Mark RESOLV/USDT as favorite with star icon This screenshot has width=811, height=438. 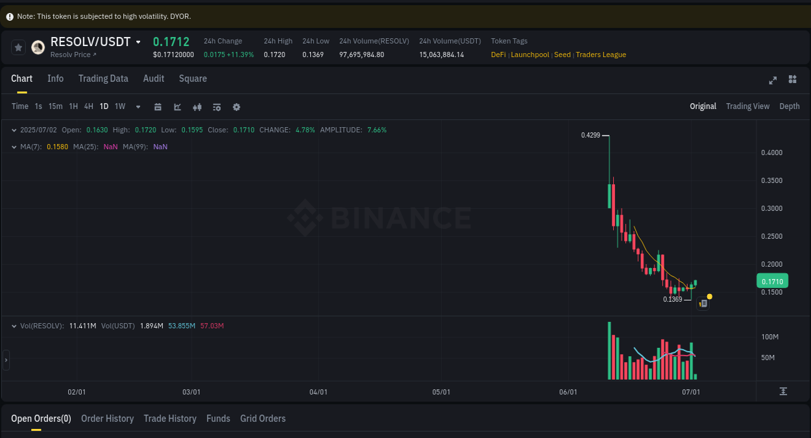[x=17, y=47]
